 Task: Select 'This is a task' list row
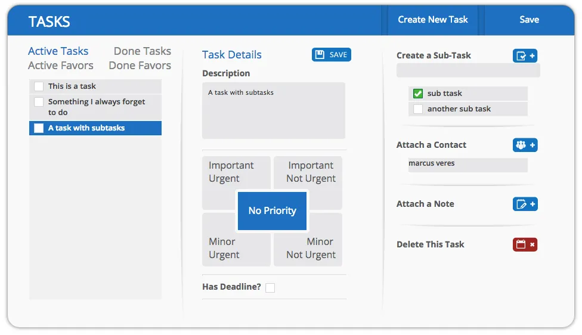tap(95, 86)
